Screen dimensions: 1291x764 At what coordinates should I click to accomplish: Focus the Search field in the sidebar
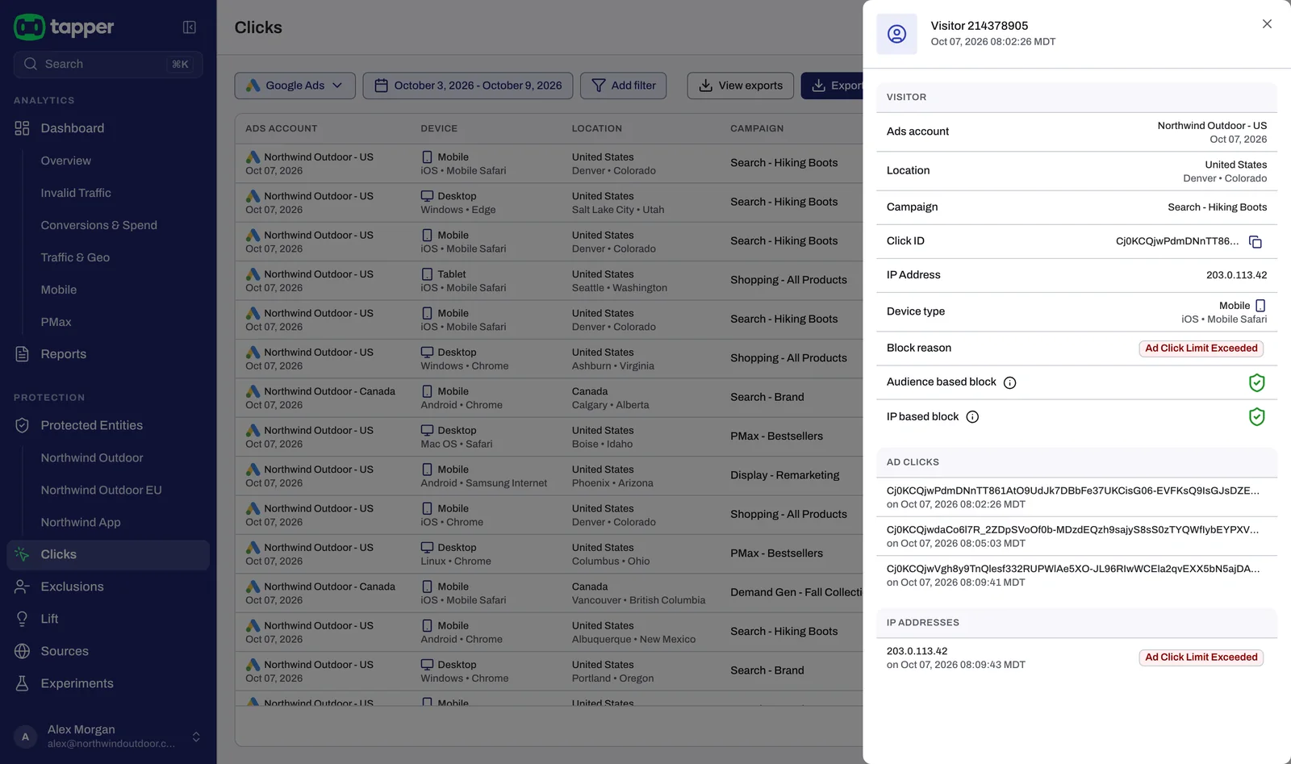click(x=108, y=65)
